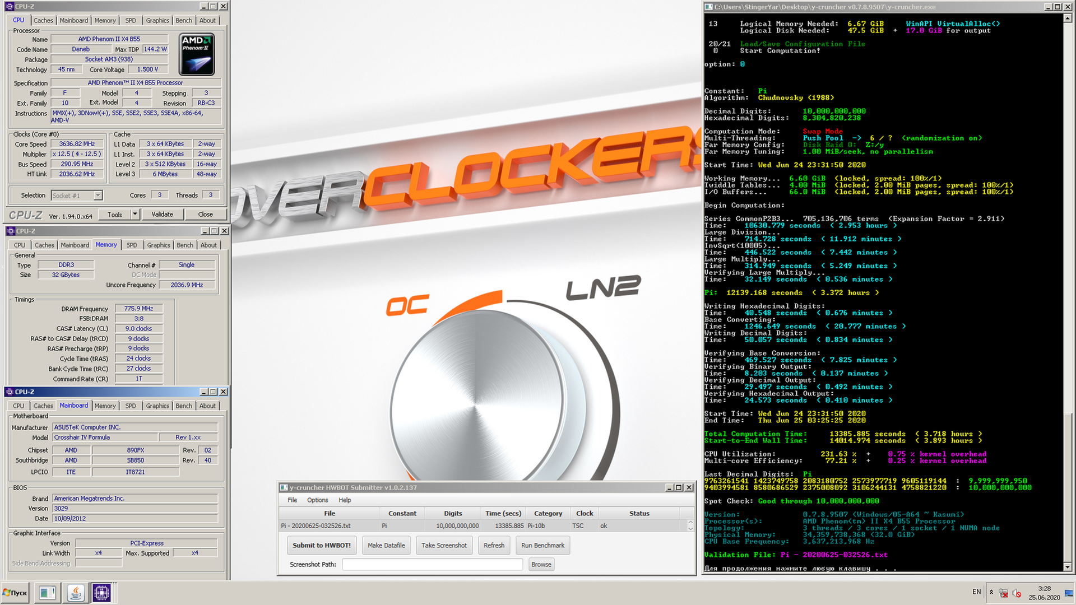The height and width of the screenshot is (605, 1076).
Task: Click Browse next to Screenshot Path
Action: point(541,564)
